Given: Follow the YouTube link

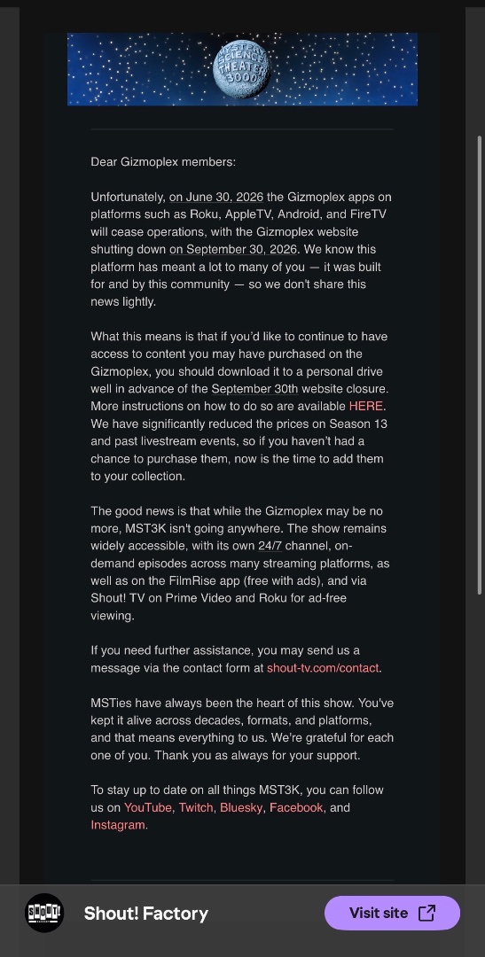Looking at the screenshot, I should coord(148,807).
